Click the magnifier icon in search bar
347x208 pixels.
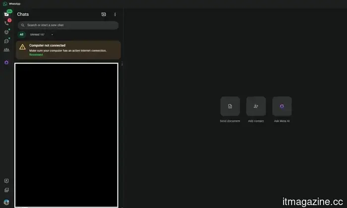[x=23, y=25]
